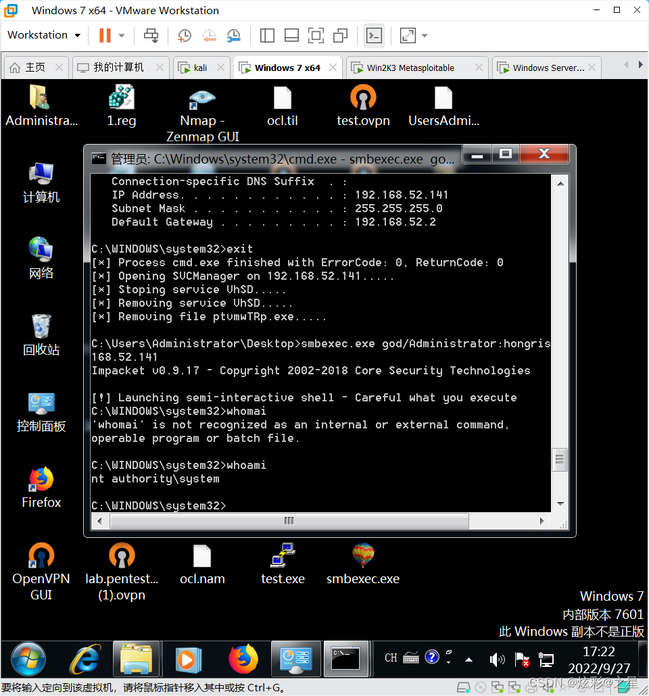Viewport: 649px width, 696px height.
Task: Open Firefox from the taskbar
Action: (x=243, y=659)
